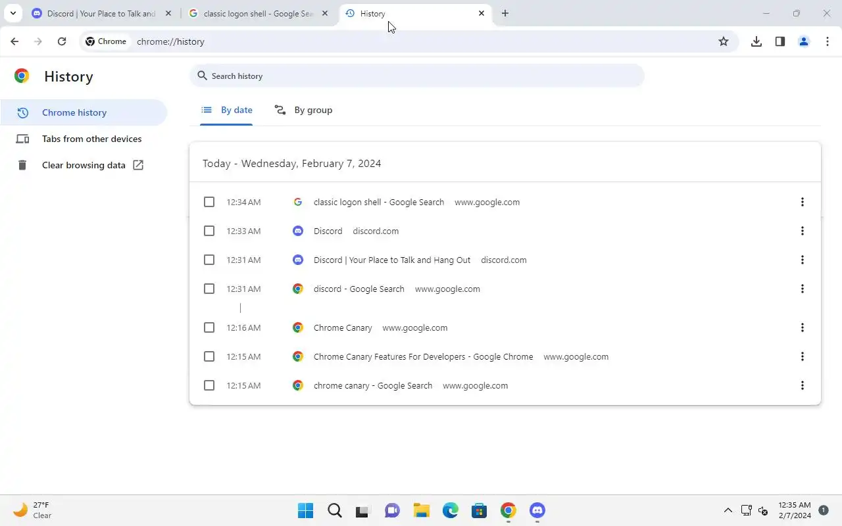This screenshot has width=842, height=526.
Task: Open more actions for chrome canary - Google Search
Action: (x=802, y=385)
